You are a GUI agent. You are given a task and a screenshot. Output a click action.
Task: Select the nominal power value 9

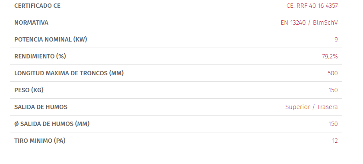(x=336, y=40)
